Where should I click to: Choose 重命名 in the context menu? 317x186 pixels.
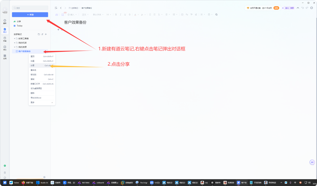[x=42, y=70]
